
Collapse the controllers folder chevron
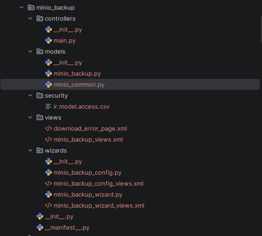30,18
